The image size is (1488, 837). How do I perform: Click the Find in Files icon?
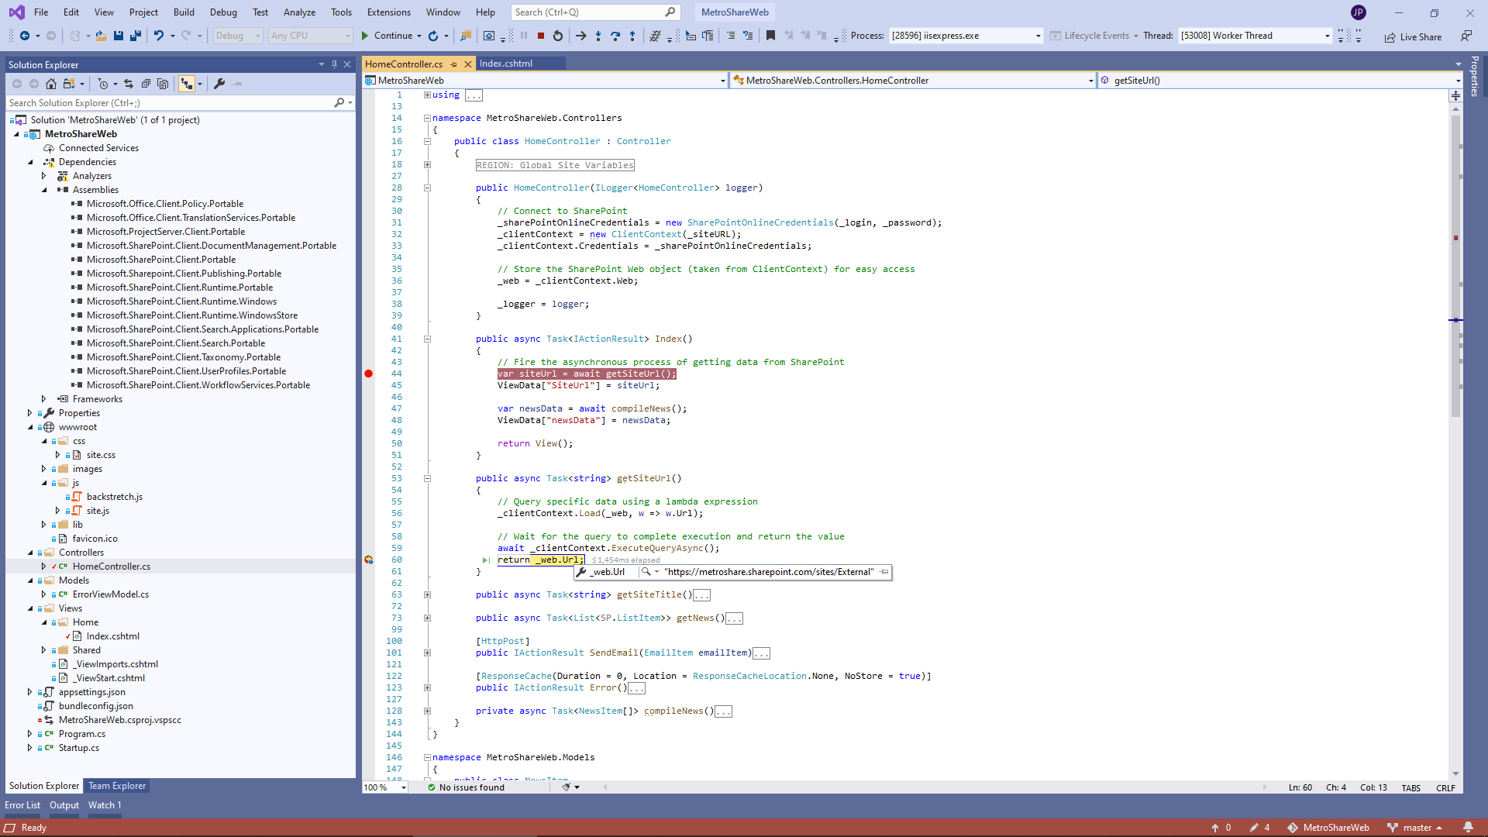[x=466, y=36]
